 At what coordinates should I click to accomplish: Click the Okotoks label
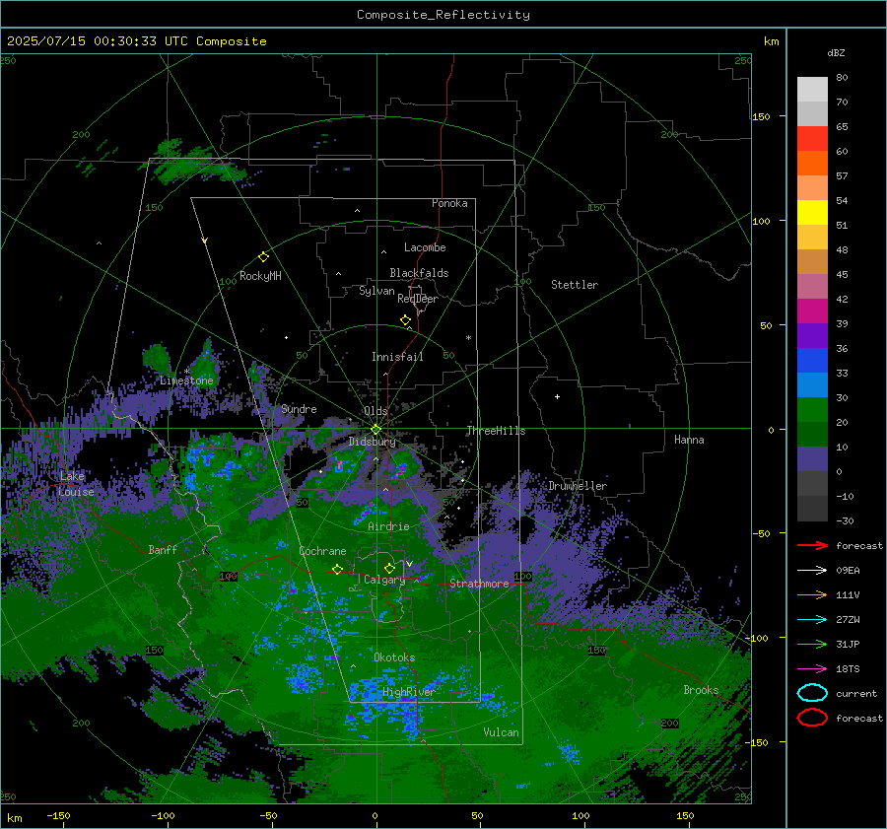[394, 657]
